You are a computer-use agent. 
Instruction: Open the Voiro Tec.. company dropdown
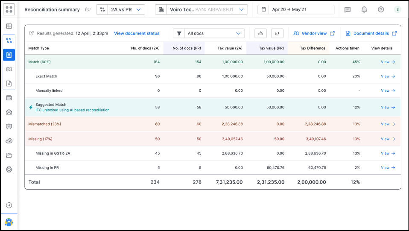pos(202,9)
